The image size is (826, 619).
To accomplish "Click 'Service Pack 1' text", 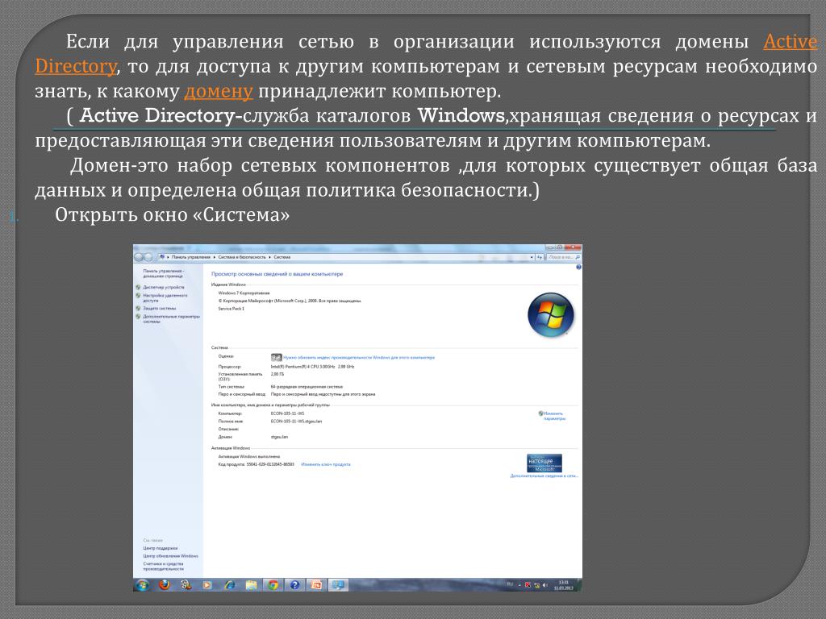I will tap(232, 309).
